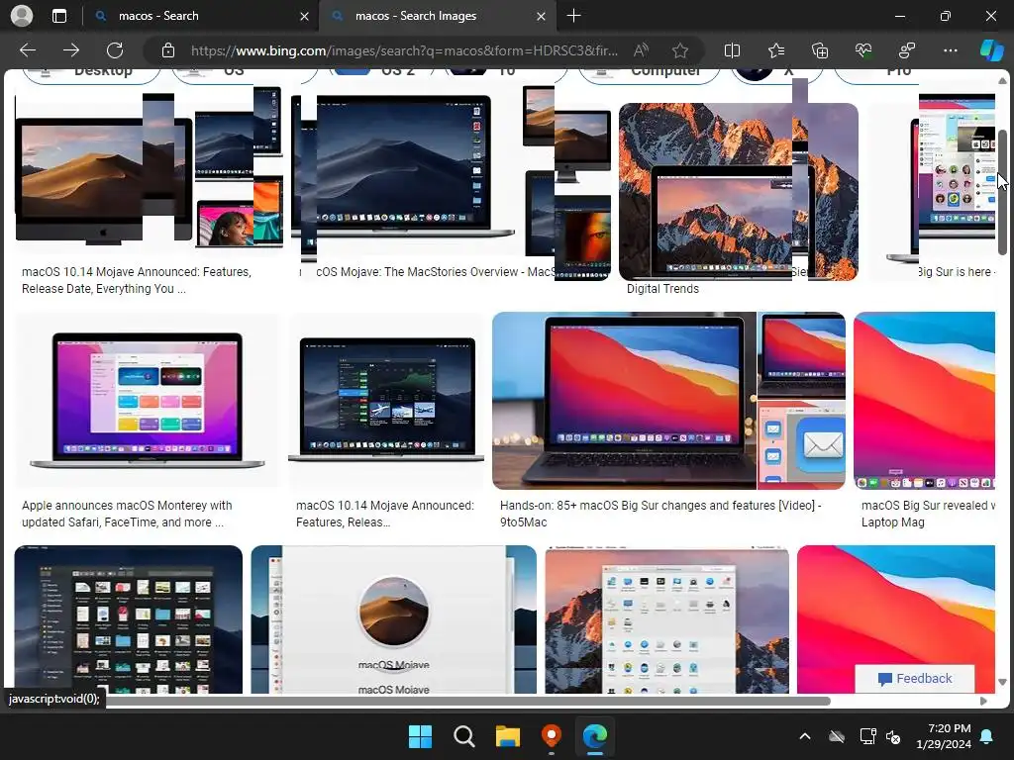View site information lock icon
Viewport: 1014px width, 760px height.
click(168, 50)
